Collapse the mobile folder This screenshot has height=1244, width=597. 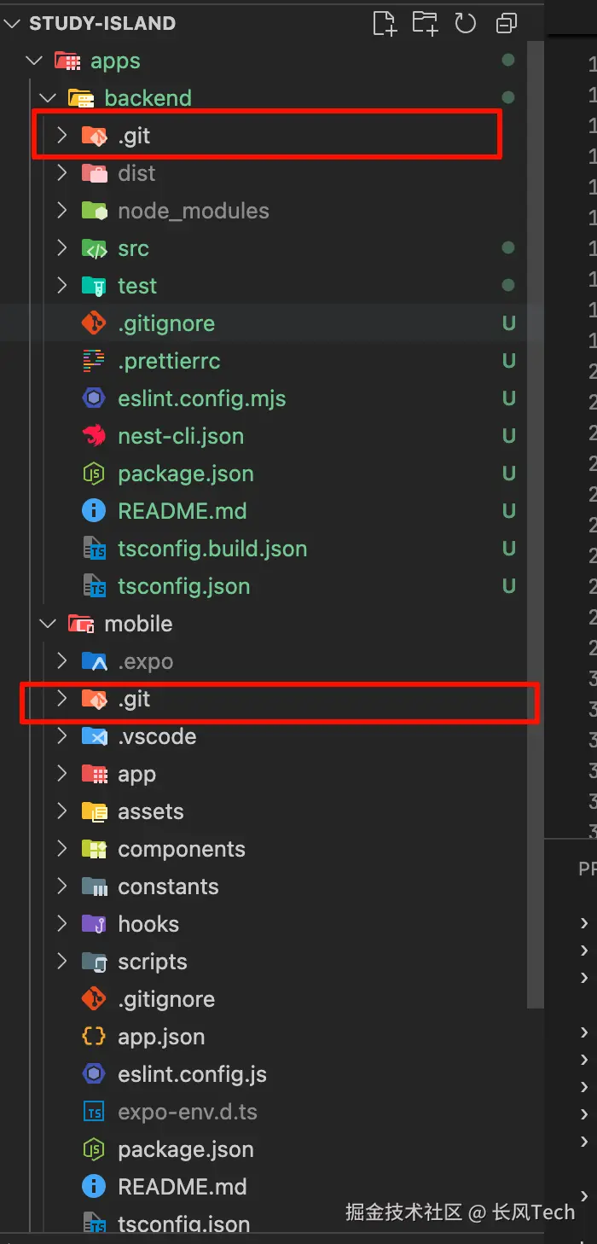[x=48, y=624]
